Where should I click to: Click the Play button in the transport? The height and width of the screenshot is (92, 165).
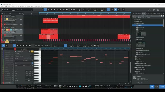tap(83, 86)
